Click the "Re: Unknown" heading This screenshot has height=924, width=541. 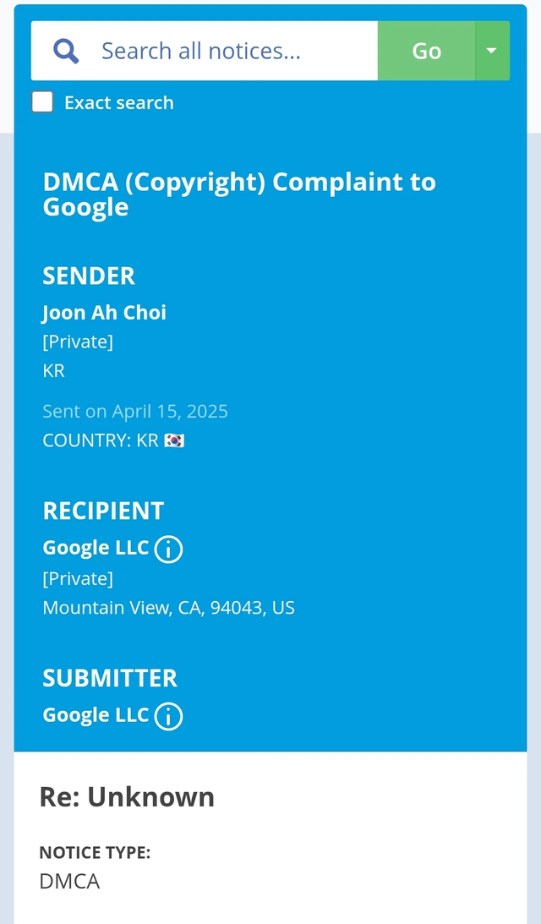coord(127,796)
